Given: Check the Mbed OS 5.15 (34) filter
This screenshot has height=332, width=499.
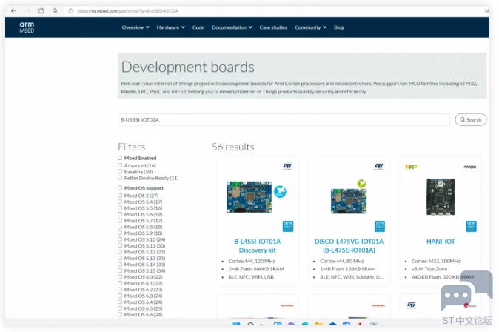Looking at the screenshot, I should point(120,270).
